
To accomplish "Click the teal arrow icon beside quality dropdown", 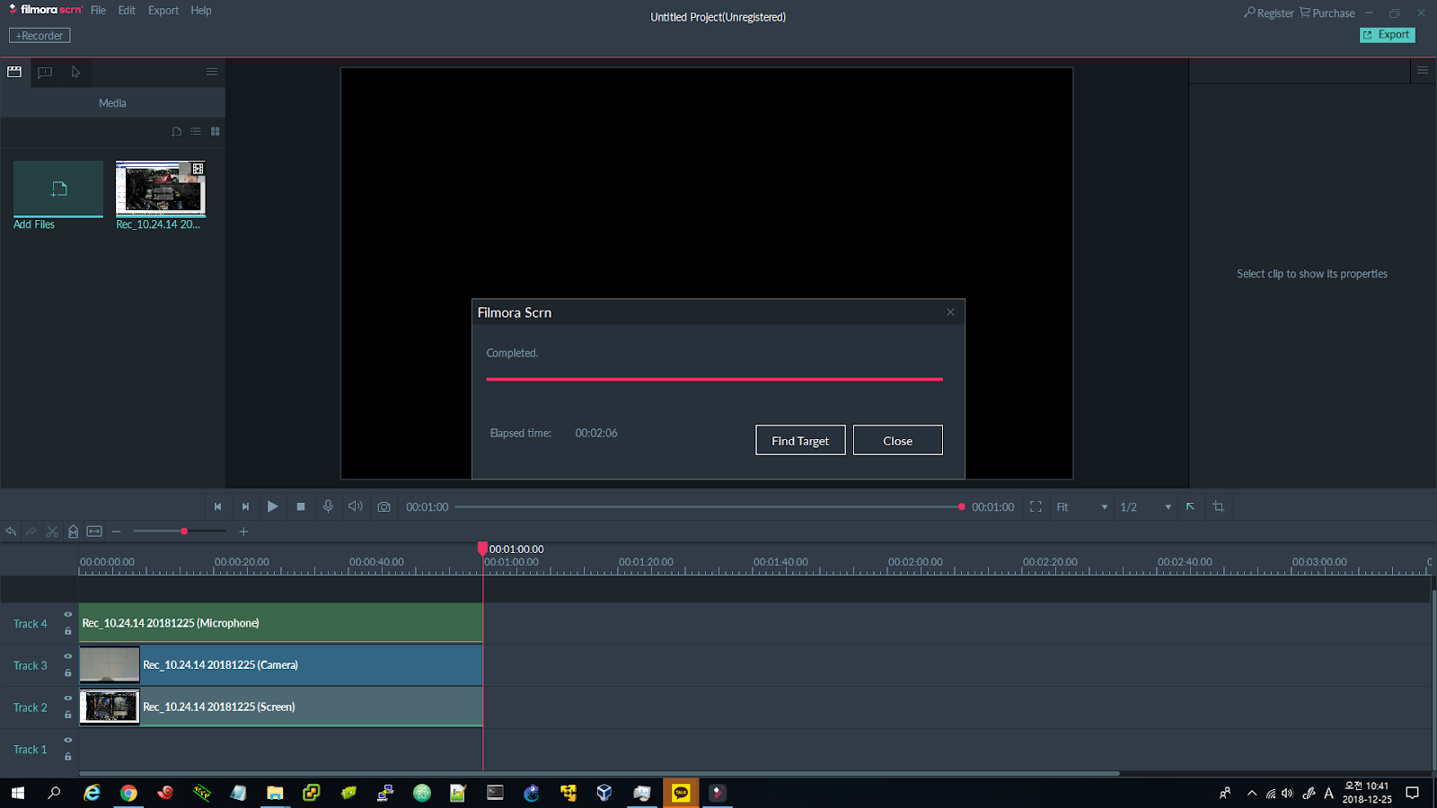I will pyautogui.click(x=1190, y=506).
